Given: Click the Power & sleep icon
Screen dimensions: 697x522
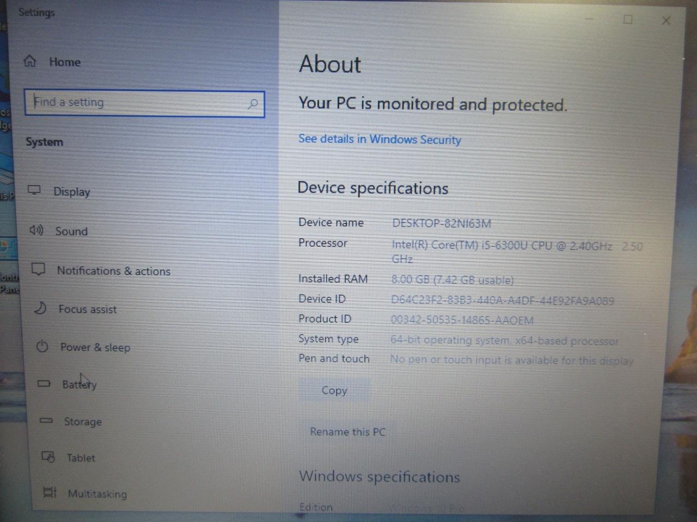Looking at the screenshot, I should click(42, 346).
